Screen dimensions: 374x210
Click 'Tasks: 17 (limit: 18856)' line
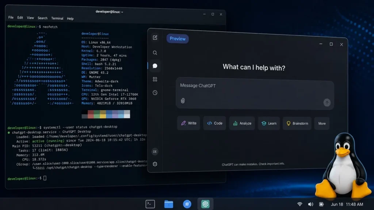[43, 150]
